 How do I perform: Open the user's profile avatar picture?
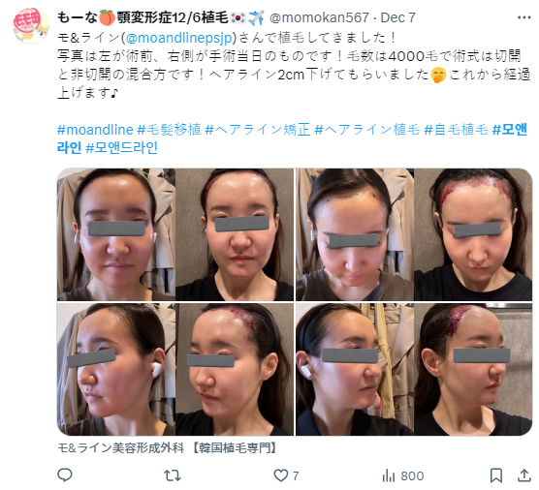(x=31, y=25)
